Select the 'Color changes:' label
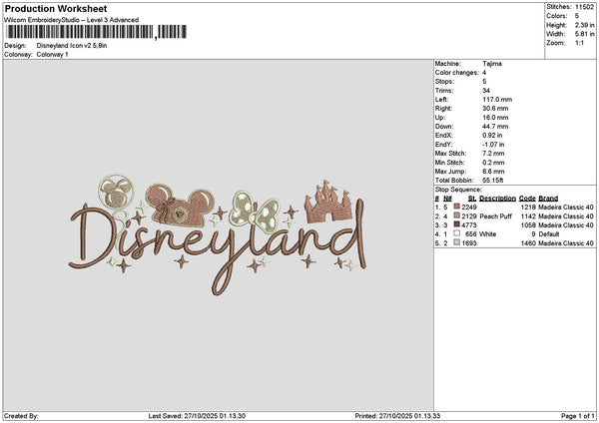The width and height of the screenshot is (599, 423). (457, 73)
